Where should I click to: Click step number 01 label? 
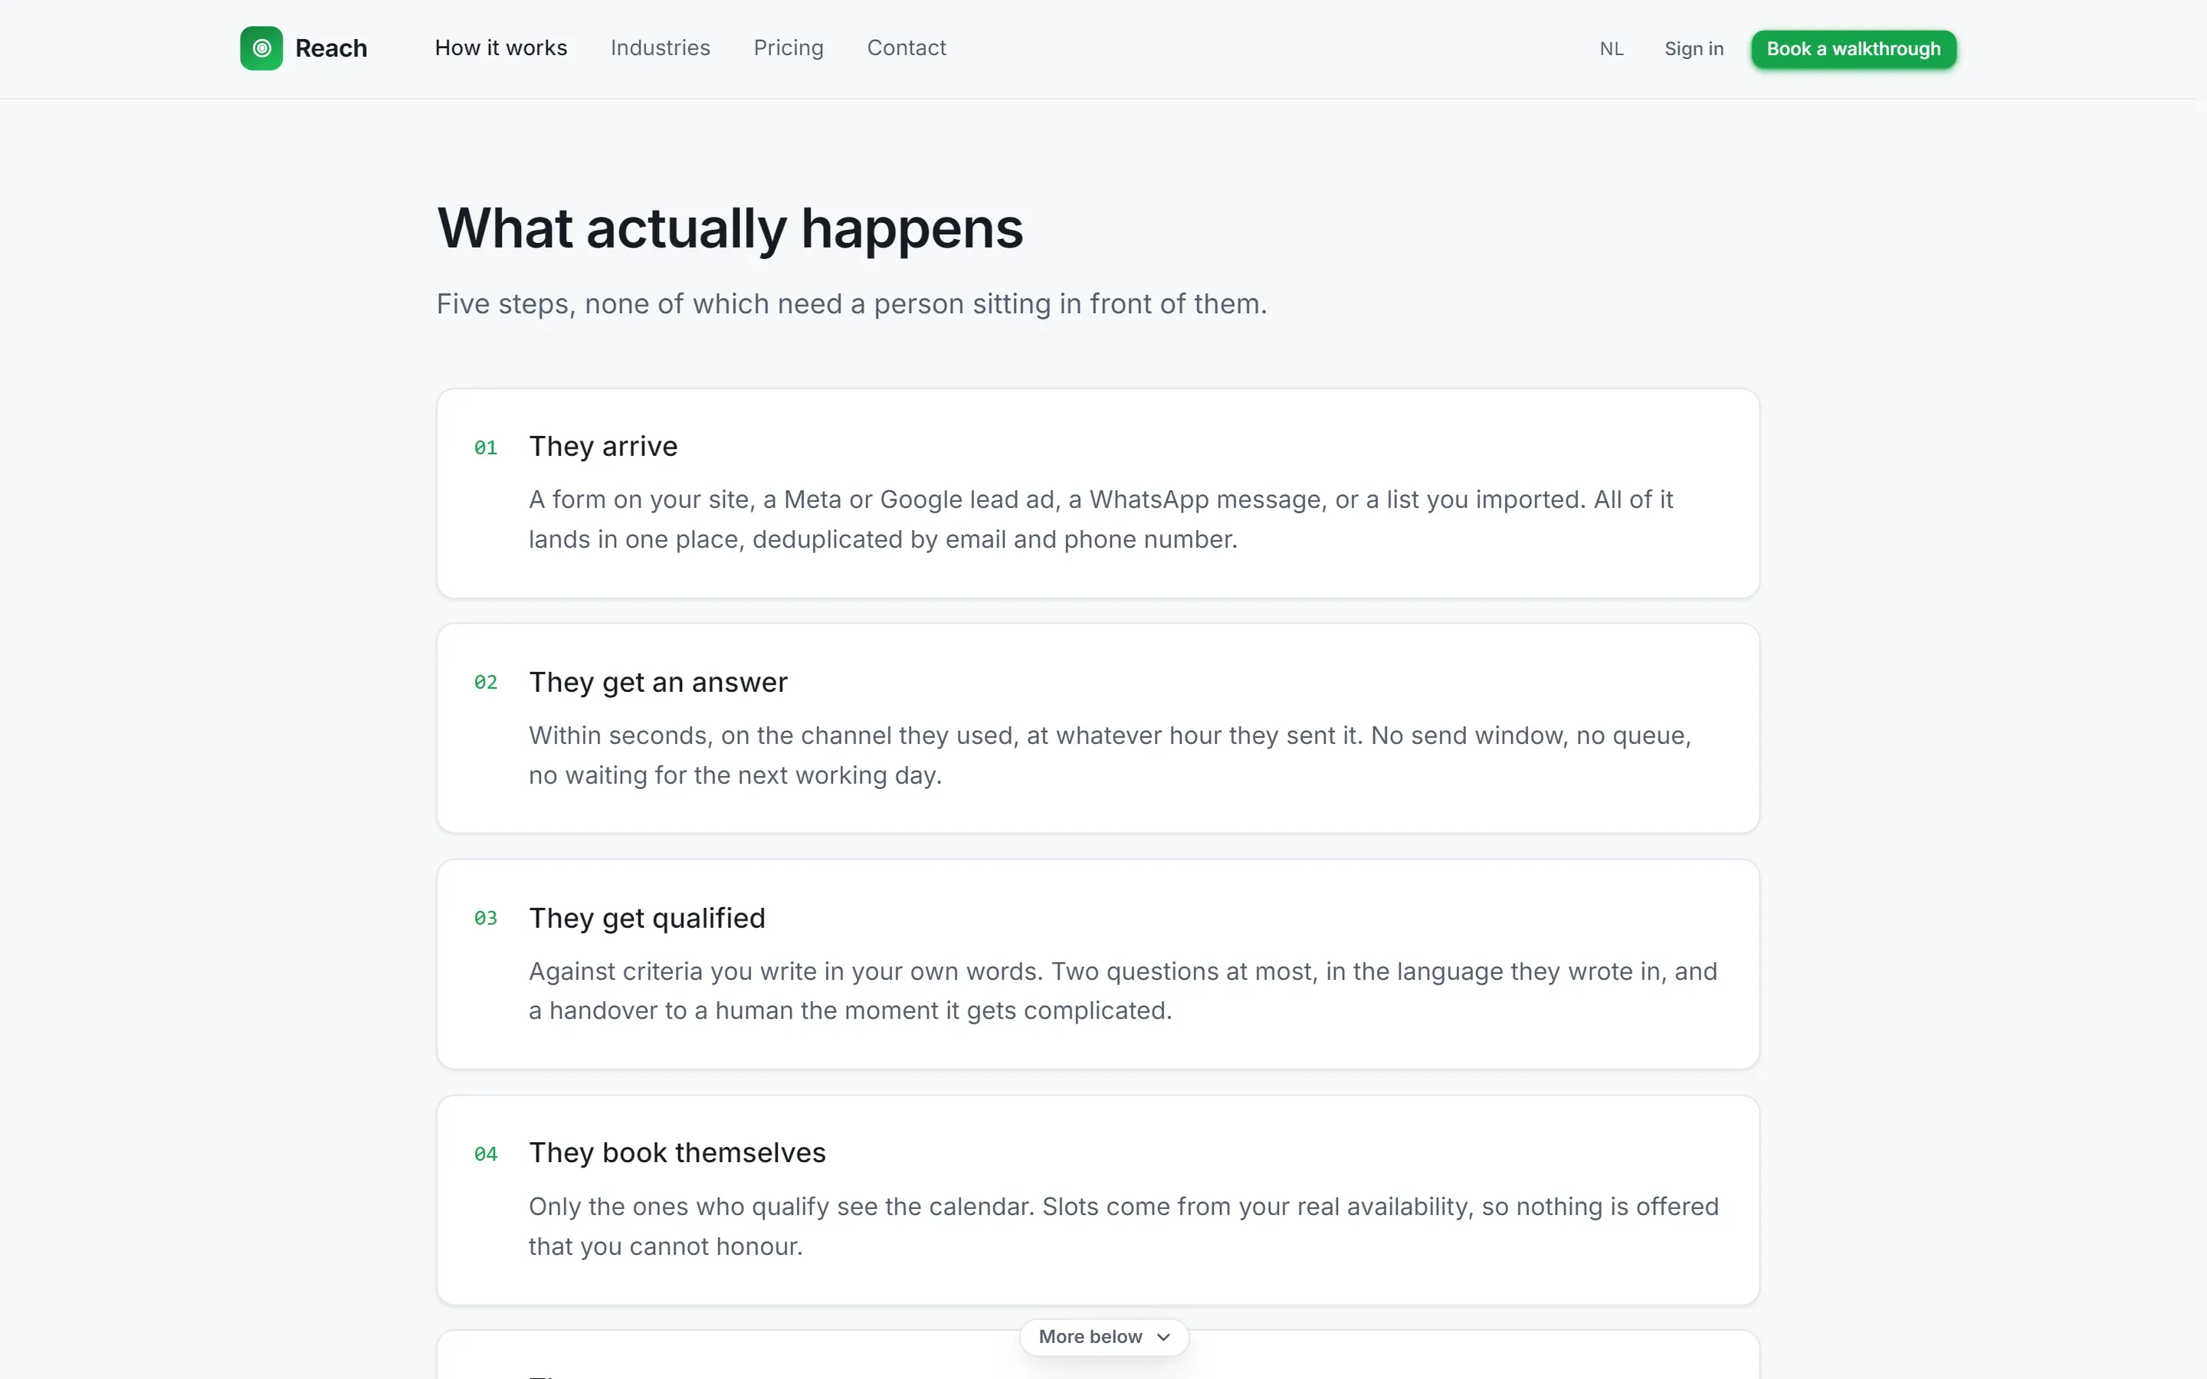click(485, 448)
